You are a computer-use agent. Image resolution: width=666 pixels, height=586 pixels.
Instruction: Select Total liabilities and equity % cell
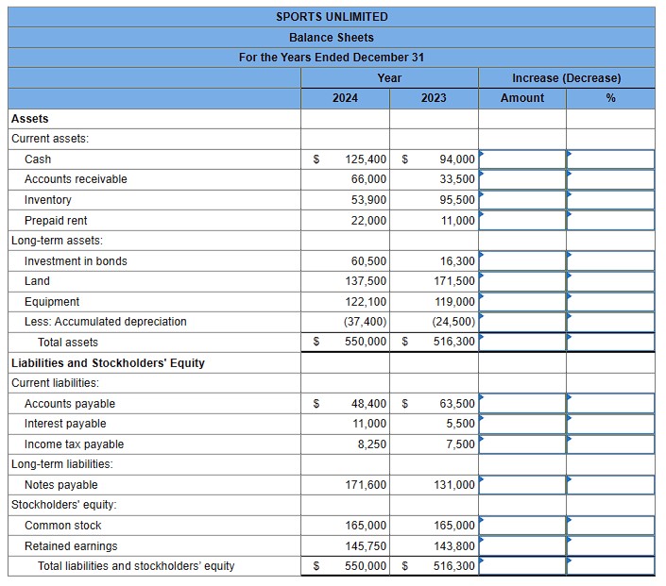pos(611,566)
